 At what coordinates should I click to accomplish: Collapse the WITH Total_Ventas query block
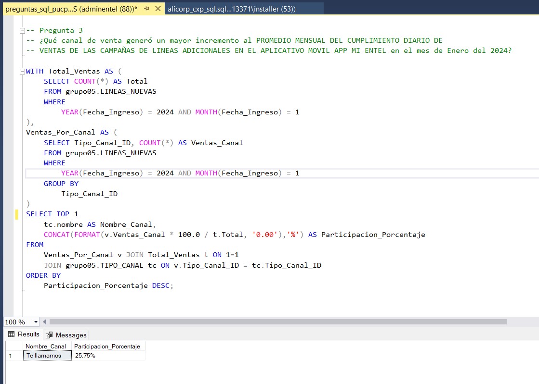22,71
